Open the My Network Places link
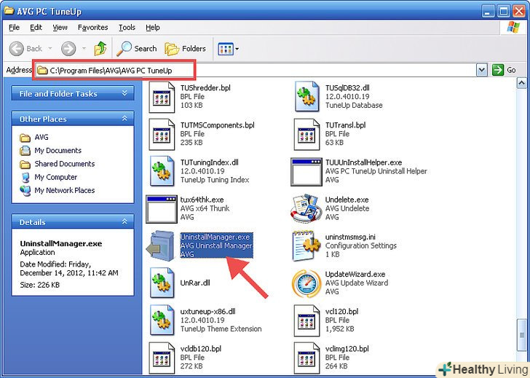Viewport: 530px width, 378px height. pos(65,190)
